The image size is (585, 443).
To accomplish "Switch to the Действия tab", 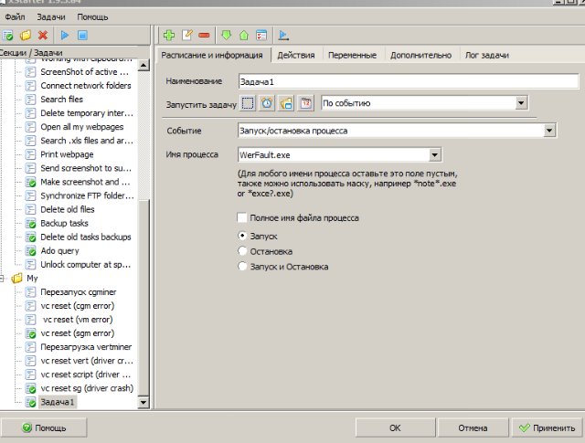I will pyautogui.click(x=296, y=55).
